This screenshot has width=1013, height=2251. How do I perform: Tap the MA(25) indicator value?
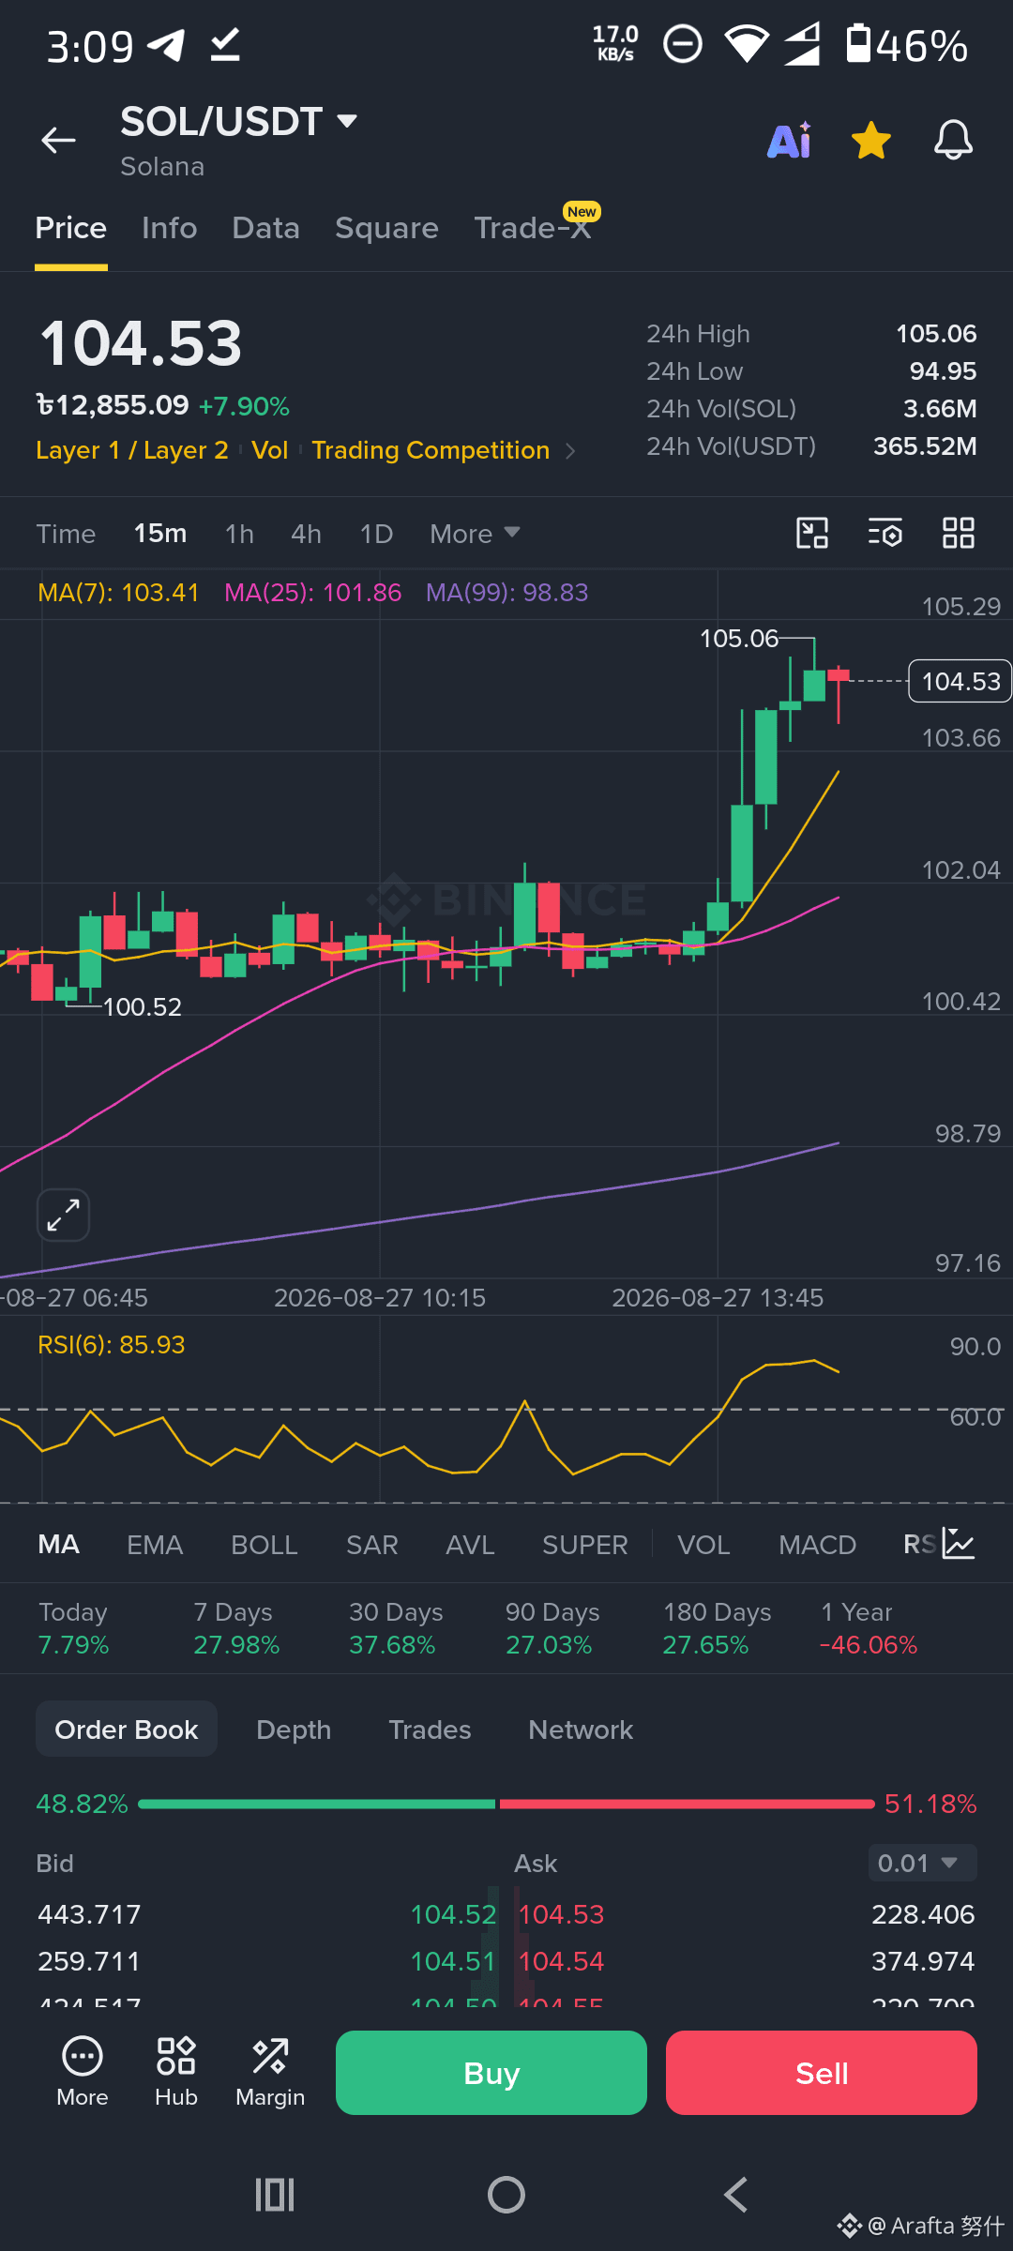click(x=313, y=593)
